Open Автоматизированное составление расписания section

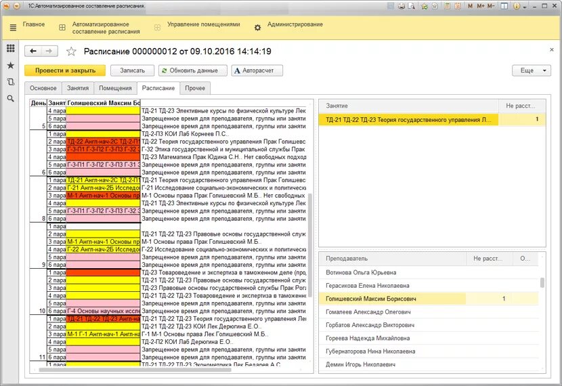(x=106, y=28)
